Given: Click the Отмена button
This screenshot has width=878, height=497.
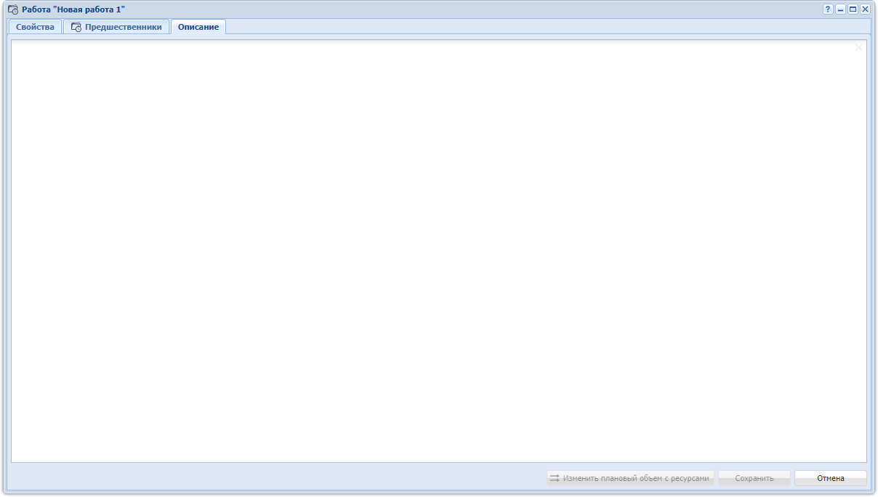Looking at the screenshot, I should (831, 478).
